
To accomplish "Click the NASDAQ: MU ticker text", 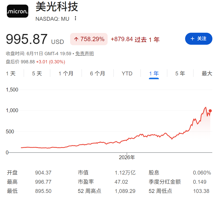I will pos(52,19).
